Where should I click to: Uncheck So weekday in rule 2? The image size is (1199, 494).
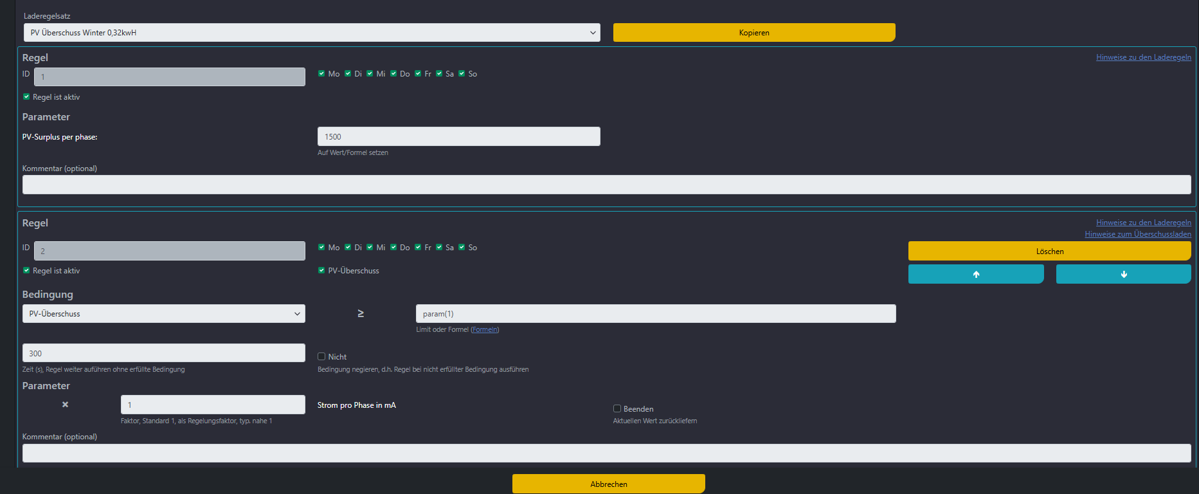[462, 248]
